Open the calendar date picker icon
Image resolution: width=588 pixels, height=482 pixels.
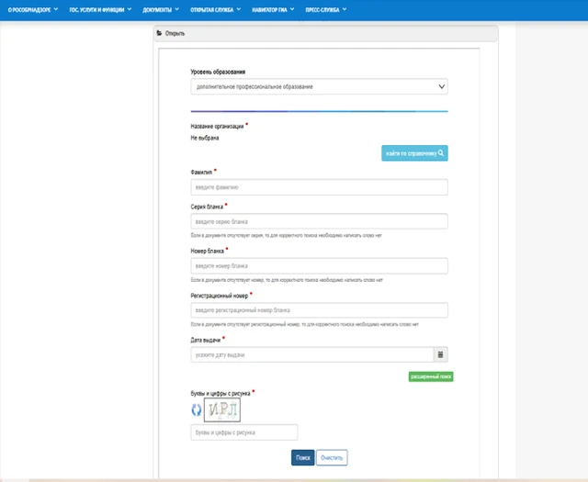[x=440, y=354]
